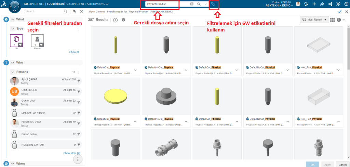Expand options for first DefaultCut_Physical item
This screenshot has height=167, width=350.
[x=135, y=70]
